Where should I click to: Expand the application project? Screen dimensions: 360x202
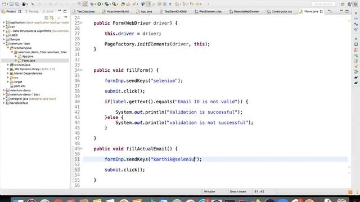4,22
